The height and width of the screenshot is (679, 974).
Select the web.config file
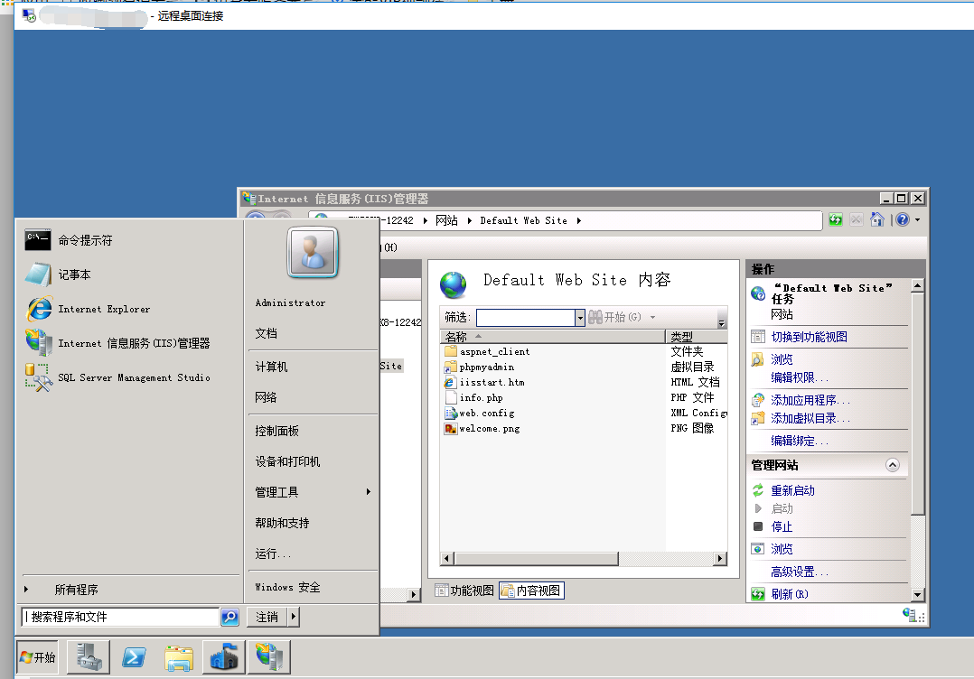[x=480, y=414]
